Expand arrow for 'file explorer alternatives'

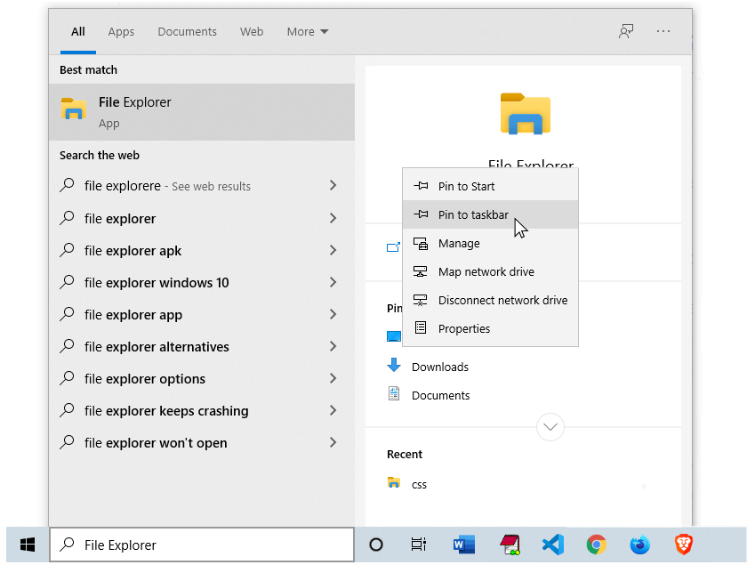point(333,346)
